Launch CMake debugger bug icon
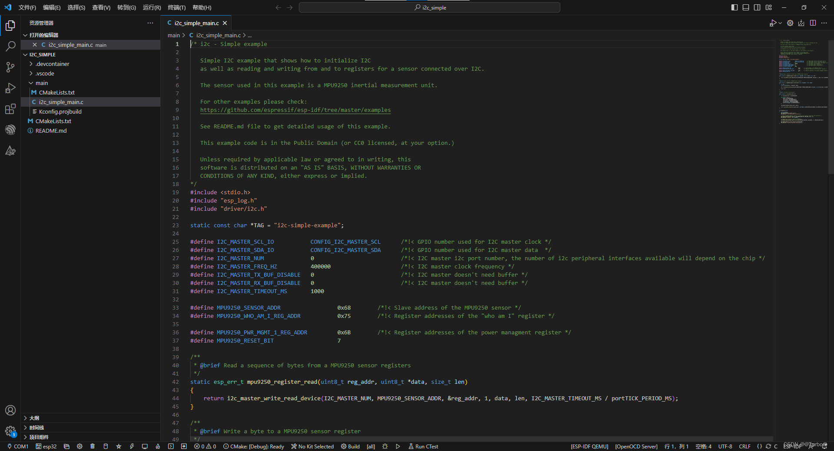Screen dimensions: 834x451 (x=385, y=446)
